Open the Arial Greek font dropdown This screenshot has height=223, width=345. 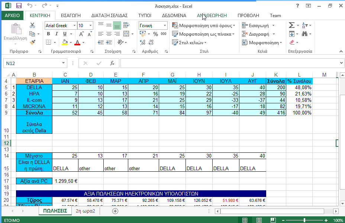pos(75,26)
